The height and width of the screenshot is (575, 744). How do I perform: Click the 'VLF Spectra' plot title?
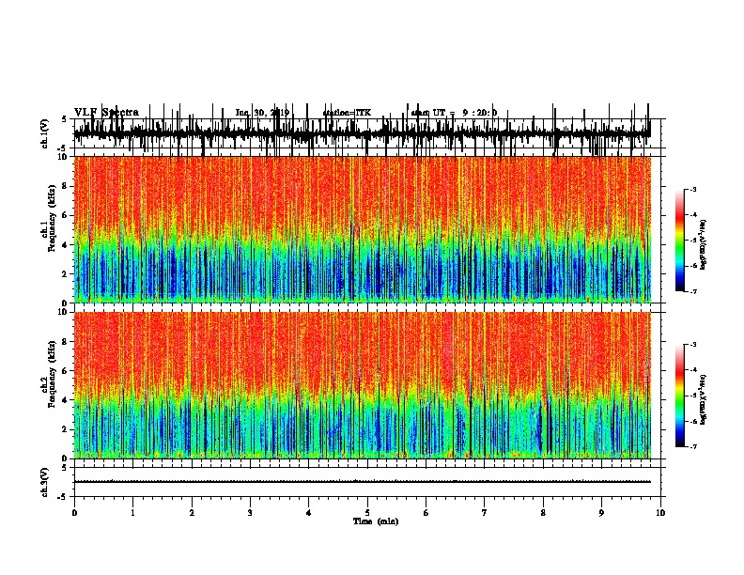pyautogui.click(x=106, y=113)
